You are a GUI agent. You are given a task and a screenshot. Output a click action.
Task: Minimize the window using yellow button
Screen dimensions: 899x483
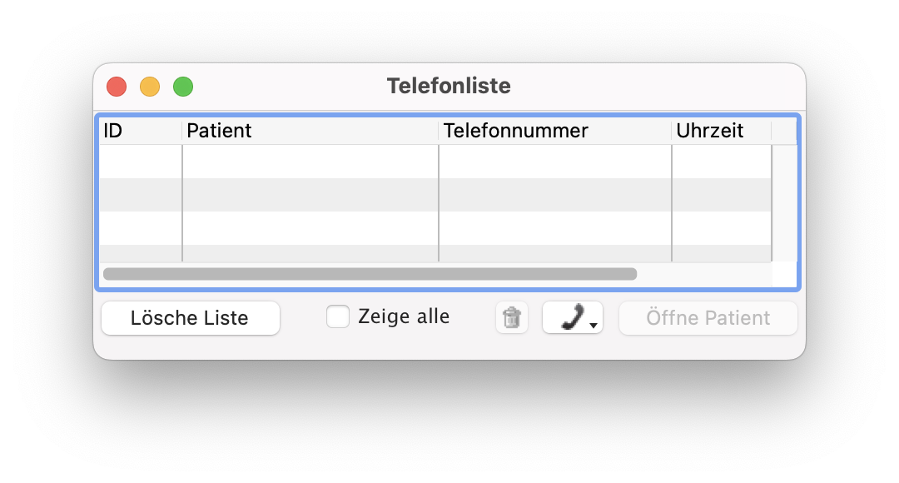coord(150,87)
